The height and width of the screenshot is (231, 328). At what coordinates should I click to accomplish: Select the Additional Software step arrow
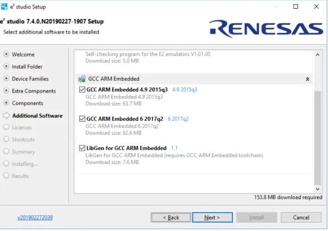coord(6,115)
